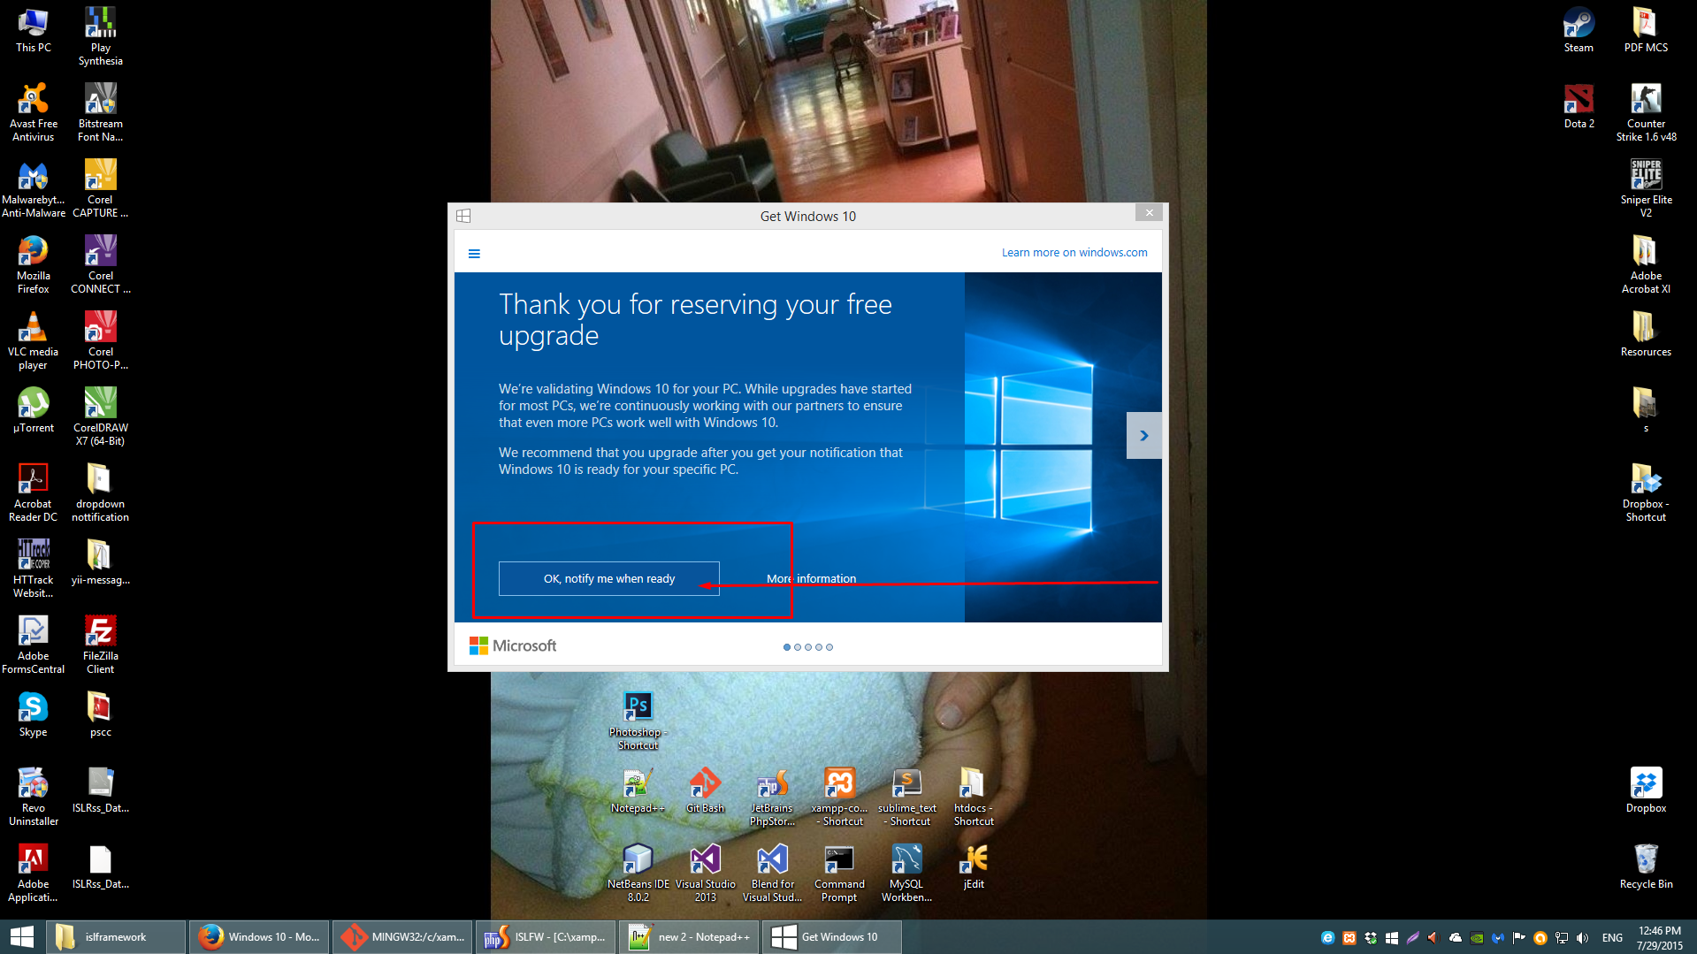Select the Avast Free Antivirus icon

[x=34, y=112]
